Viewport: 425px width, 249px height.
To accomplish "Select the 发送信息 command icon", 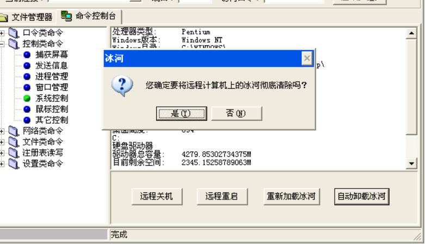I will [x=27, y=65].
